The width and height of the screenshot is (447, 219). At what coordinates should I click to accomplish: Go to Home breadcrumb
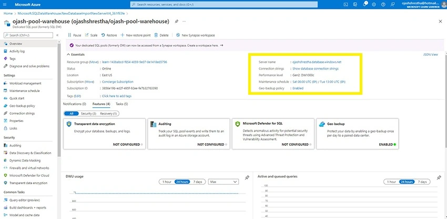tap(8, 13)
